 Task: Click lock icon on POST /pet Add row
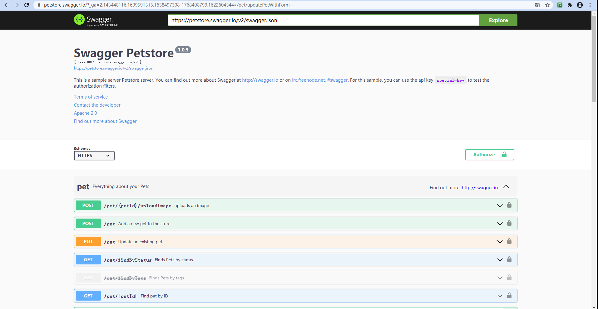509,223
